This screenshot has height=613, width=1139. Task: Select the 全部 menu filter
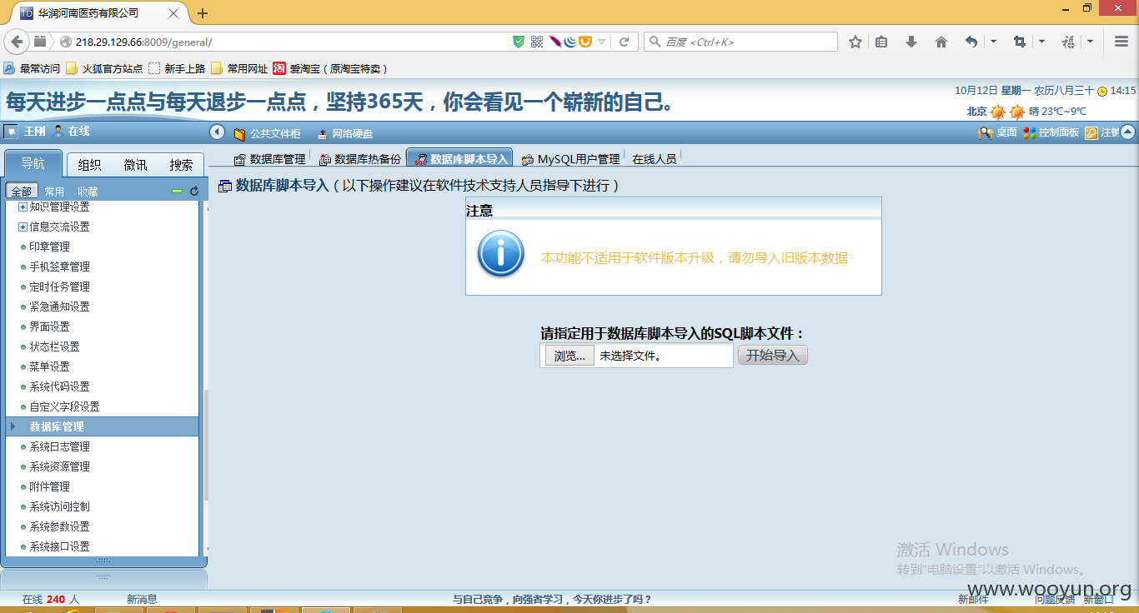coord(21,192)
